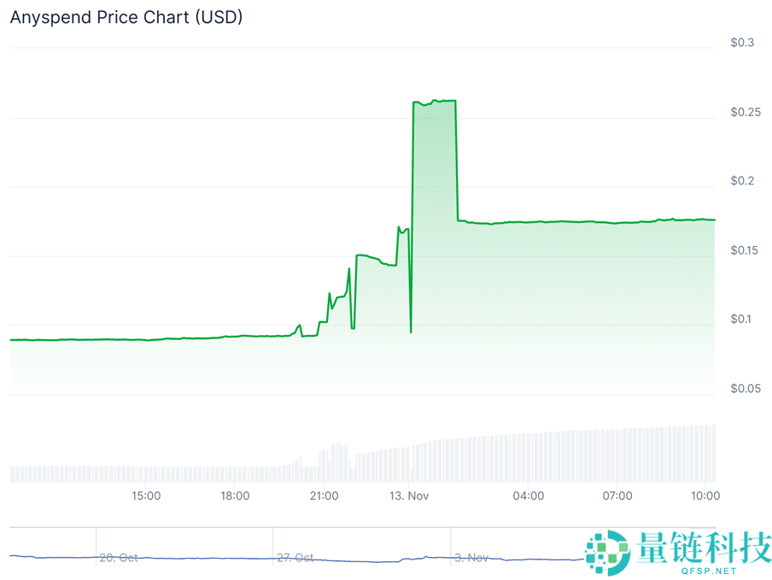Click the 量链科技 watermark text

tap(702, 547)
